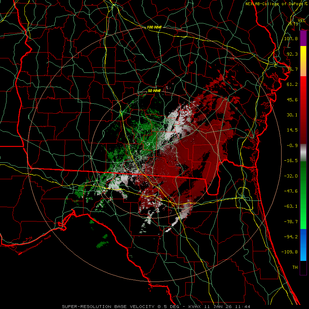Screen dimensions: 309x309
Task: Click the gray zero-velocity segment of color bar
Action: pos(303,153)
